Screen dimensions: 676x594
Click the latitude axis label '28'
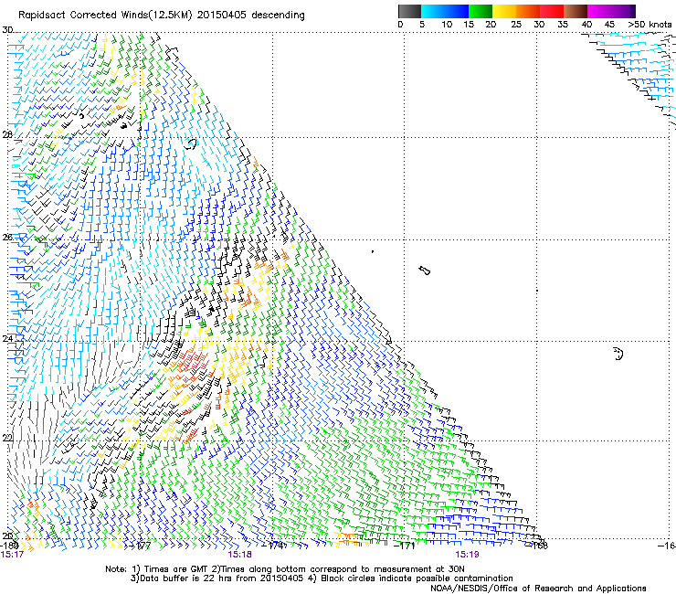[x=7, y=134]
